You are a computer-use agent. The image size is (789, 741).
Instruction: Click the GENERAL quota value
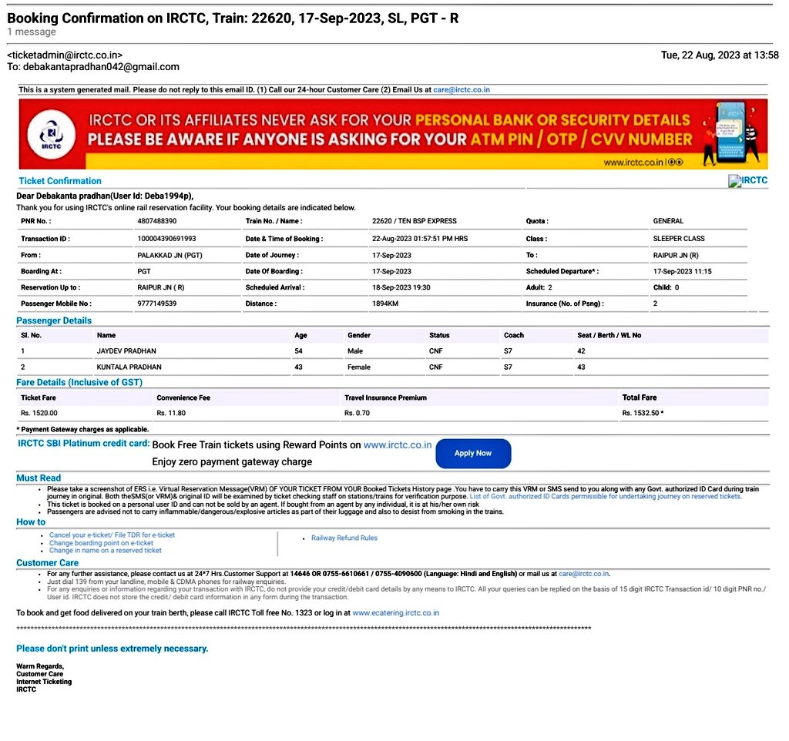click(668, 221)
